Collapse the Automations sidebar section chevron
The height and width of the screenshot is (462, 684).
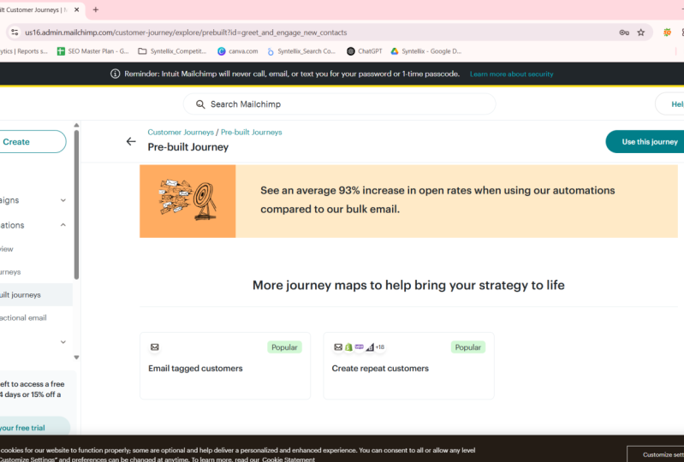pyautogui.click(x=63, y=225)
